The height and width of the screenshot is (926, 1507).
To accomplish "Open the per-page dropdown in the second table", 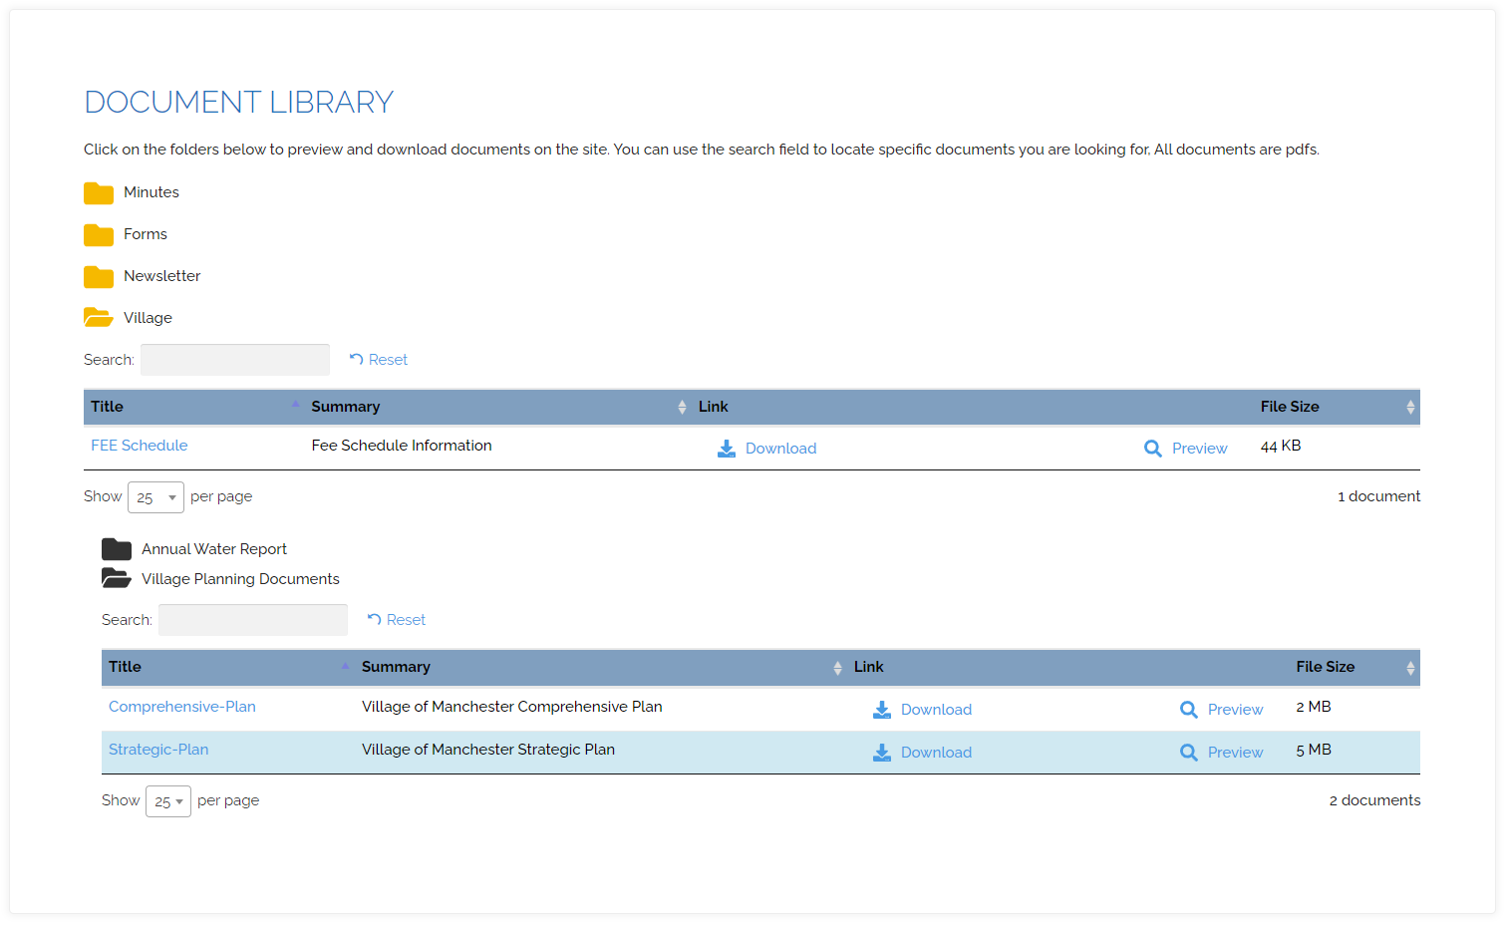I will (x=167, y=800).
